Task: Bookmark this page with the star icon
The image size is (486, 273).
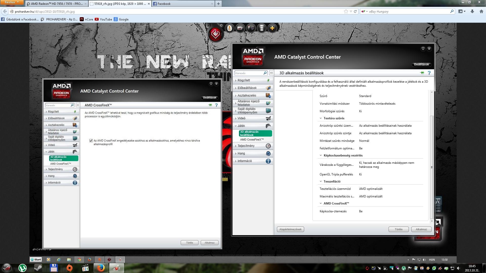Action: point(346,11)
